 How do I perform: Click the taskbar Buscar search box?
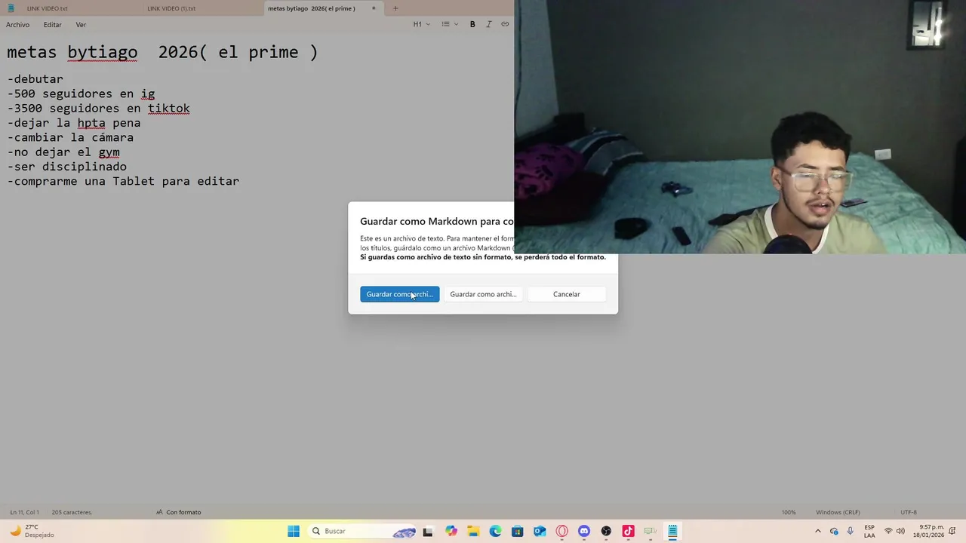(x=363, y=531)
